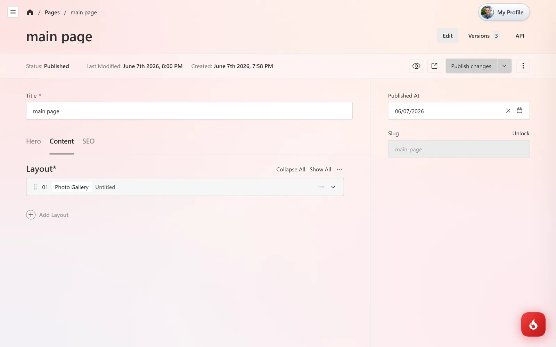Open the Edit view tab
This screenshot has width=556, height=347.
point(448,36)
